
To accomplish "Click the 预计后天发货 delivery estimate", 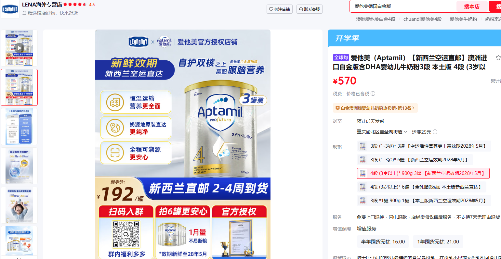I will [x=371, y=121].
